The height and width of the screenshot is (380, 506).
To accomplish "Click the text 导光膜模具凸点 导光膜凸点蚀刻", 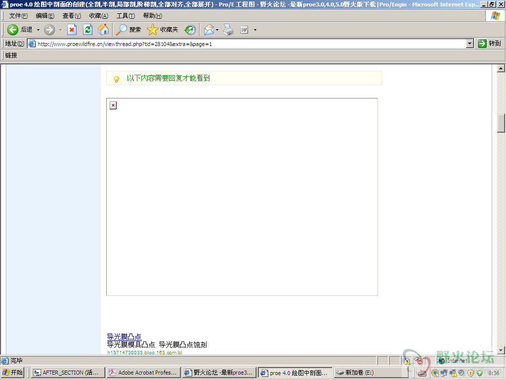I will (x=157, y=345).
